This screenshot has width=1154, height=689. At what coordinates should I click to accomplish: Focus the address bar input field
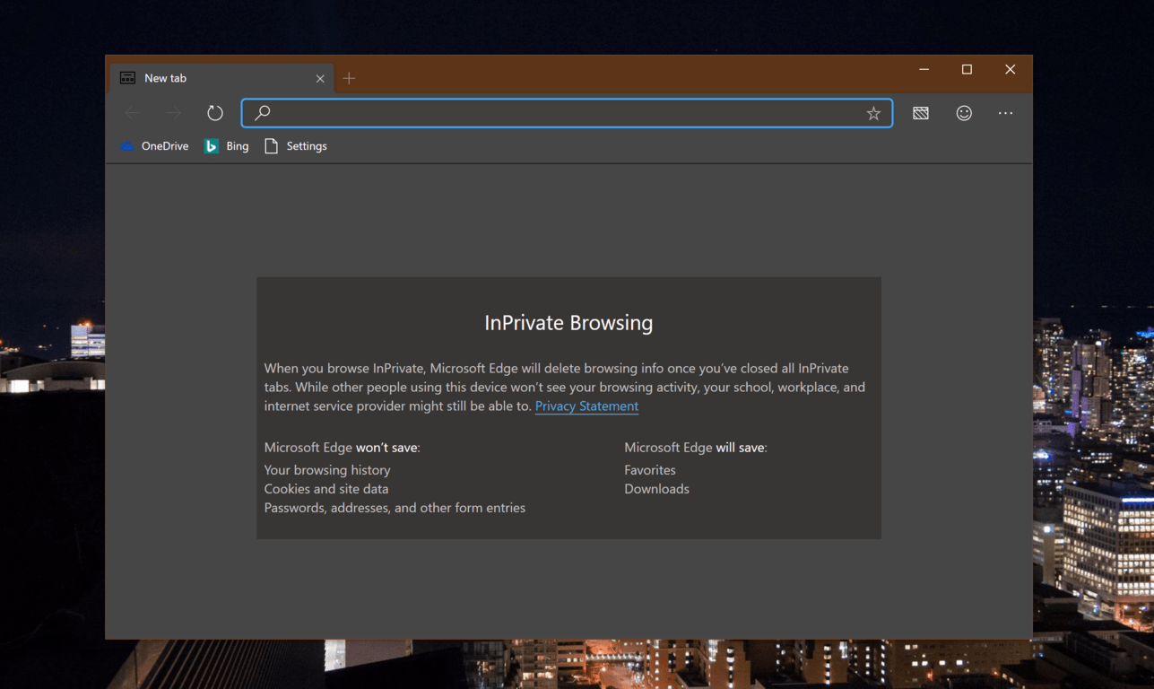pos(567,113)
